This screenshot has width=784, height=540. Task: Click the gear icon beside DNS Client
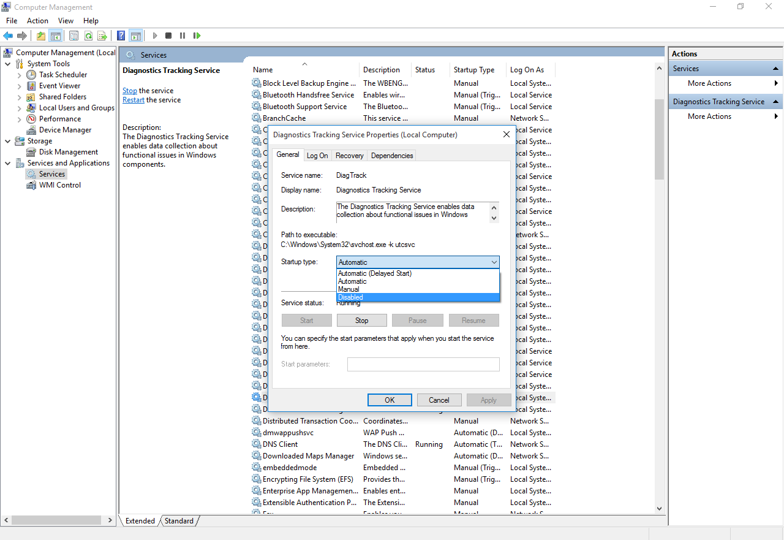pyautogui.click(x=256, y=444)
